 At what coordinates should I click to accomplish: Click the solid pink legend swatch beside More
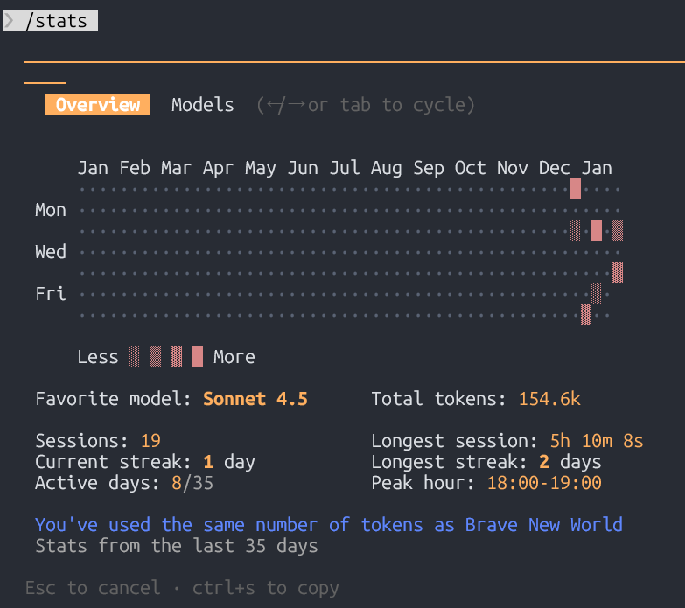tap(198, 356)
